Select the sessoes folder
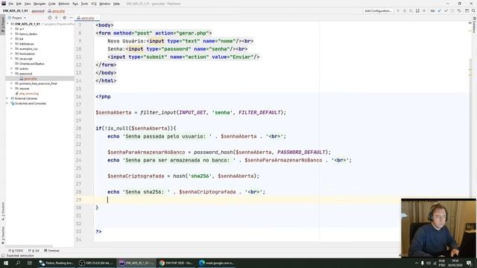Image resolution: width=477 pixels, height=268 pixels. (22, 89)
